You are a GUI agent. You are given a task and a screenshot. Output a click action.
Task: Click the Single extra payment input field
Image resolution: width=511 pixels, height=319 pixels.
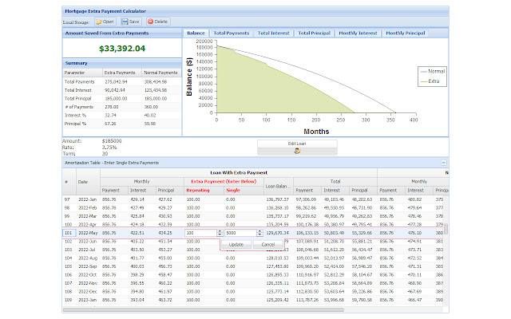pyautogui.click(x=238, y=234)
